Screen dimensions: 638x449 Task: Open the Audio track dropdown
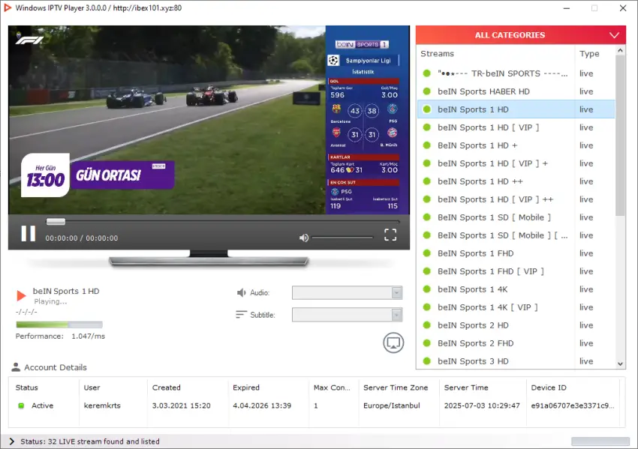point(347,292)
